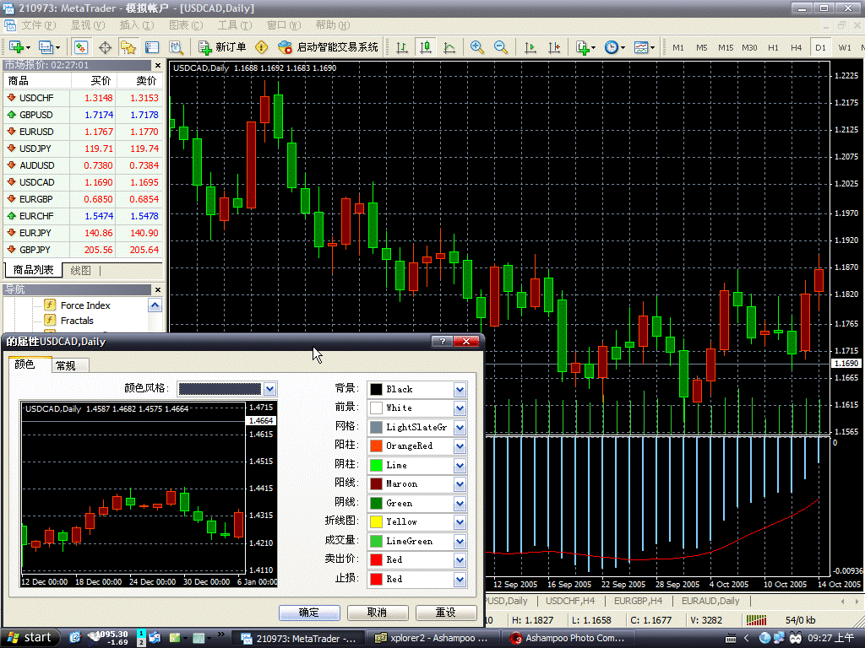
Task: Open the indicators list icon
Action: tap(585, 47)
